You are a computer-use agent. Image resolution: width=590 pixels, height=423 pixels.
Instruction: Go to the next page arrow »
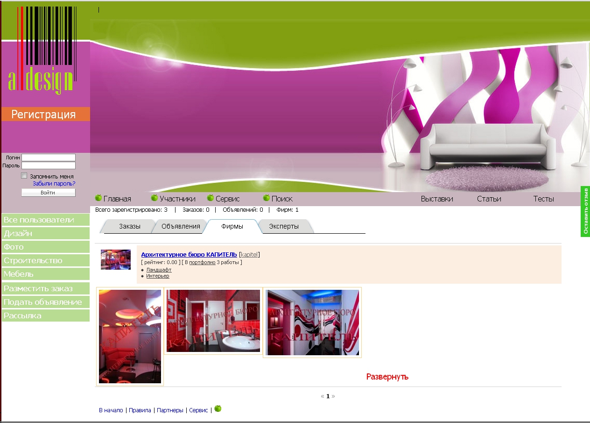pyautogui.click(x=333, y=396)
